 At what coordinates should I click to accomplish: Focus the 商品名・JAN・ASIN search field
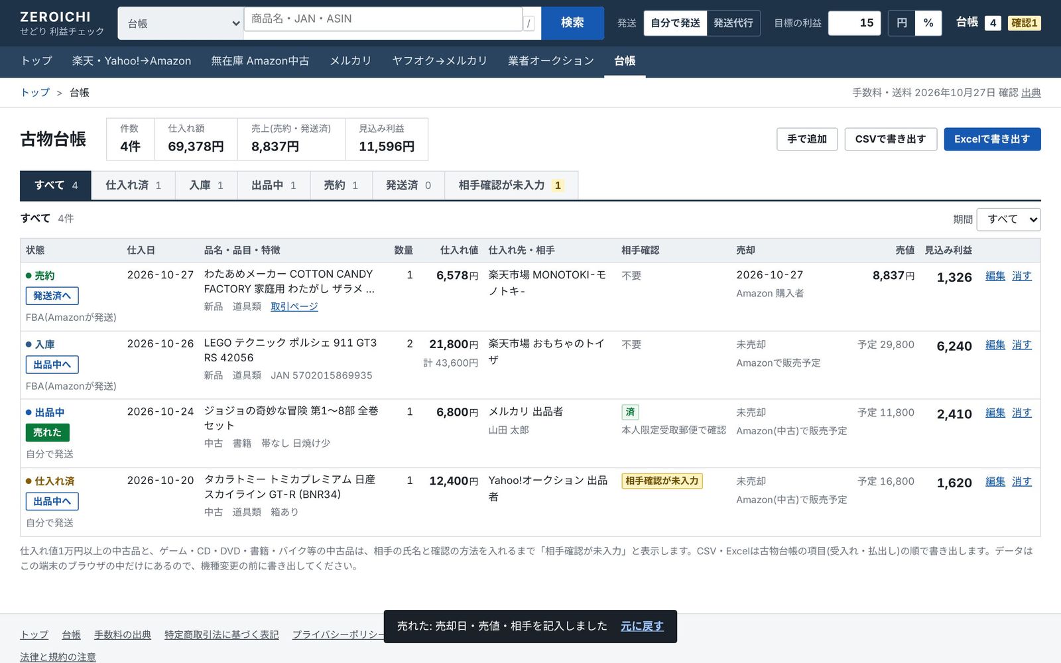point(383,19)
